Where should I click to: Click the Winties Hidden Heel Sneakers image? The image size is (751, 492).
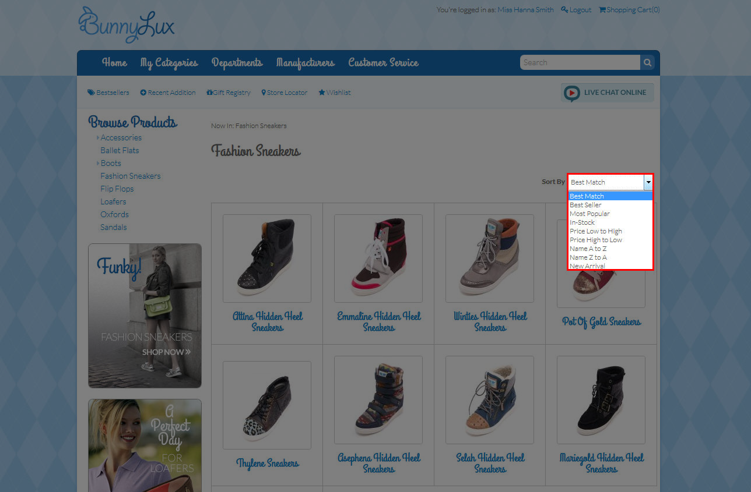coord(490,259)
